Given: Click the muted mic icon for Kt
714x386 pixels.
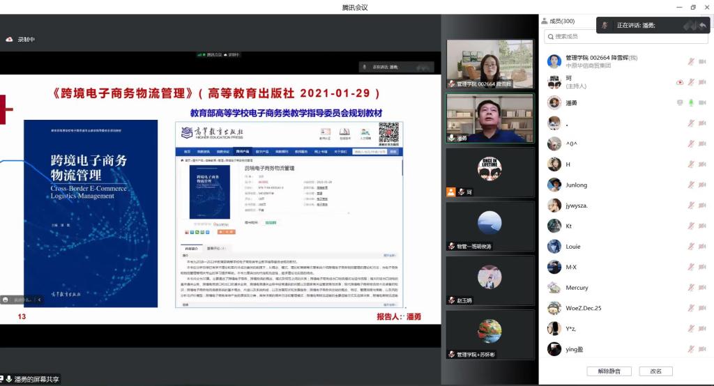Looking at the screenshot, I should pos(691,226).
